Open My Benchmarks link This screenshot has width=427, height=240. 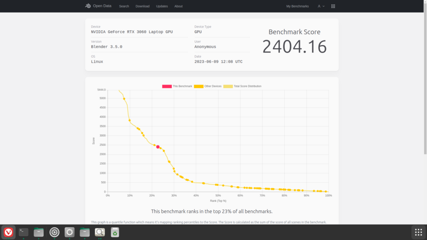click(x=297, y=6)
